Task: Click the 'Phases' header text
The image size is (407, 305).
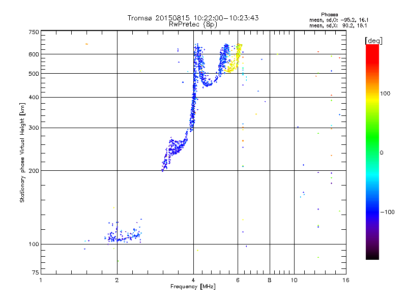Action: pyautogui.click(x=329, y=15)
